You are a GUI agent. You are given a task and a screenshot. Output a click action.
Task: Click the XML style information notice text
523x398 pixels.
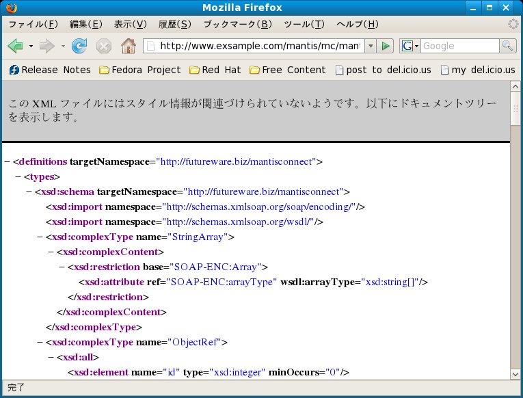pos(252,110)
